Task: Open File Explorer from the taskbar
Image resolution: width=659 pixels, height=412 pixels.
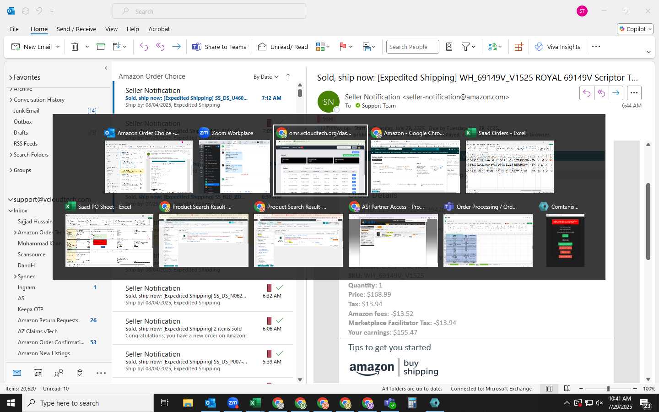Action: [188, 403]
